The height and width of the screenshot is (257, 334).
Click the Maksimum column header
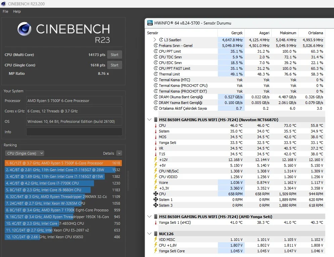288,33
